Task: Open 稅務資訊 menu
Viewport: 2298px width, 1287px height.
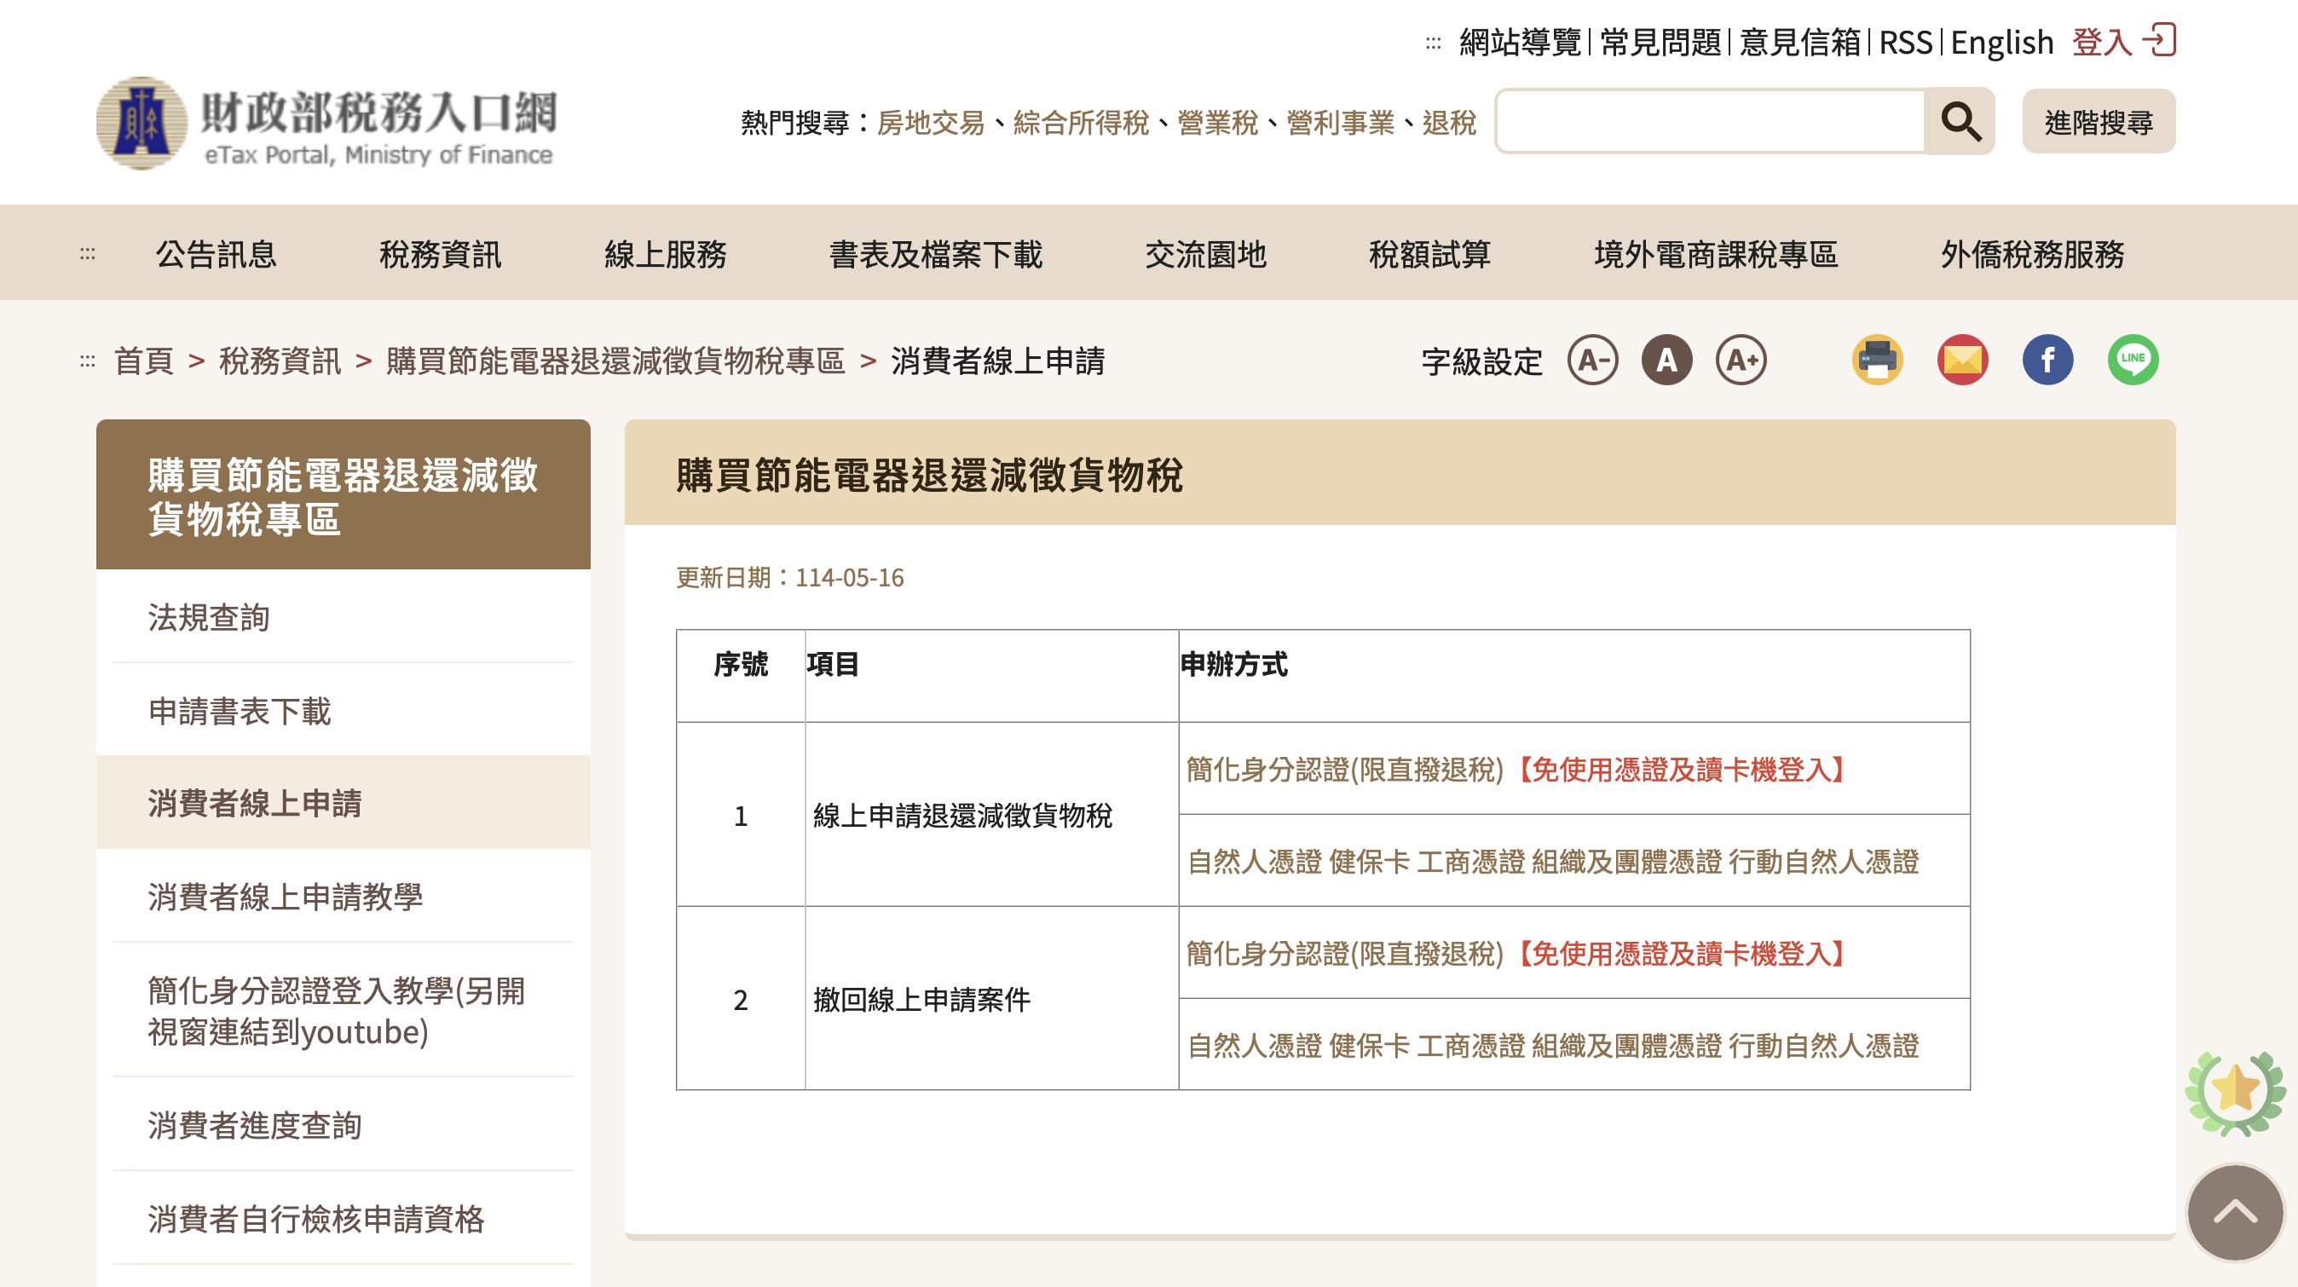Action: point(441,254)
